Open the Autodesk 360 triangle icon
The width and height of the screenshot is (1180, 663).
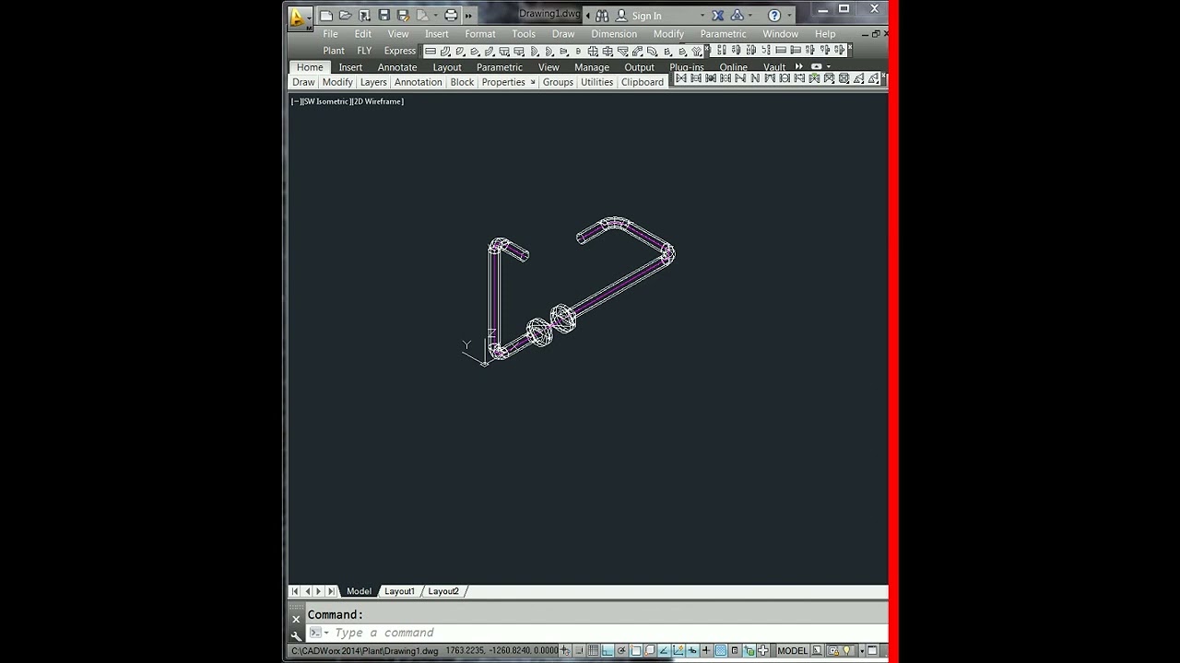[737, 16]
